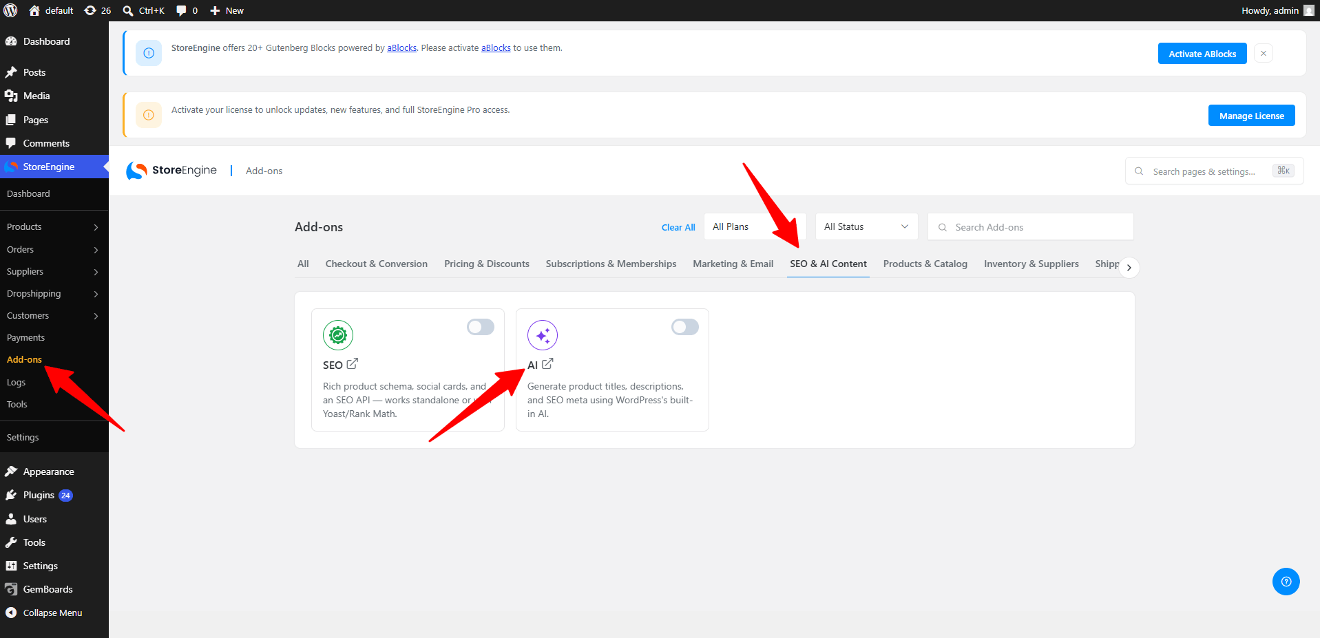Viewport: 1320px width, 638px height.
Task: Open the WordPress Tools wrench icon
Action: click(11, 542)
